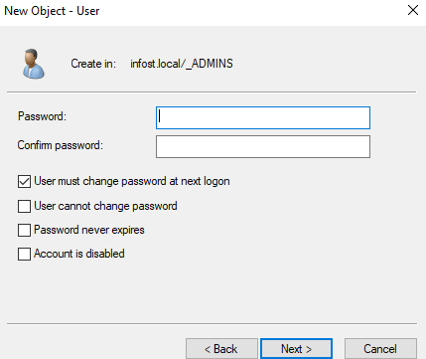This screenshot has height=359, width=426.
Task: Click the 'Password never expires' label text
Action: click(89, 230)
